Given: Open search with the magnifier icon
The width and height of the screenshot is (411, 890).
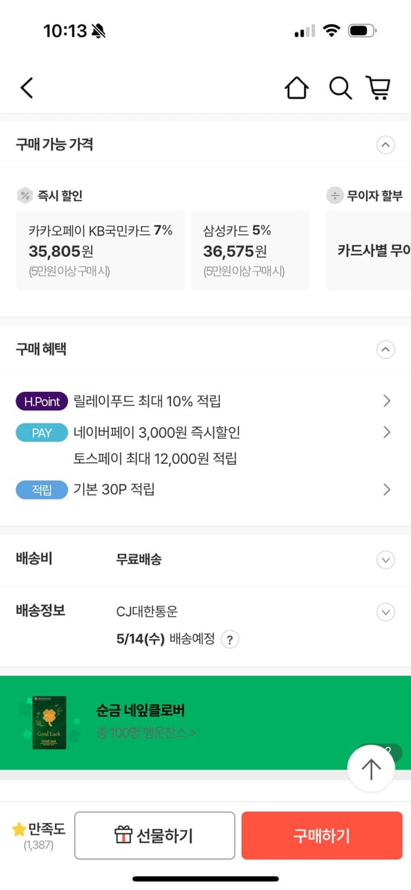Looking at the screenshot, I should pyautogui.click(x=340, y=88).
